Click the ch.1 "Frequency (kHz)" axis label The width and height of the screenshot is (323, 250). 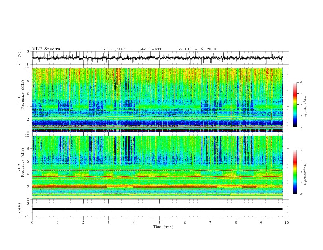point(23,95)
